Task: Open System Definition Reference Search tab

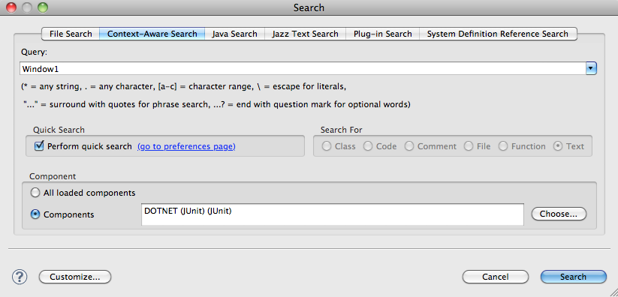Action: coord(498,34)
